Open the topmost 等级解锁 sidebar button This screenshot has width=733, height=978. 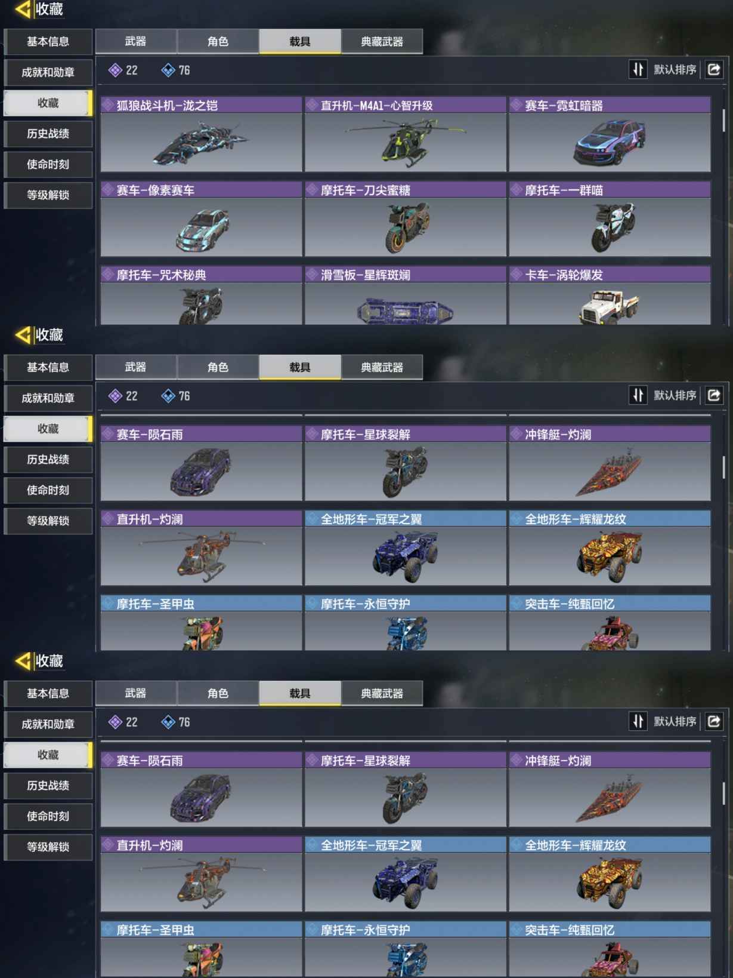(x=48, y=195)
